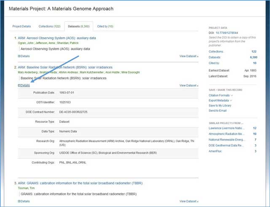Open the Cited by (10) tab

[x=105, y=26]
